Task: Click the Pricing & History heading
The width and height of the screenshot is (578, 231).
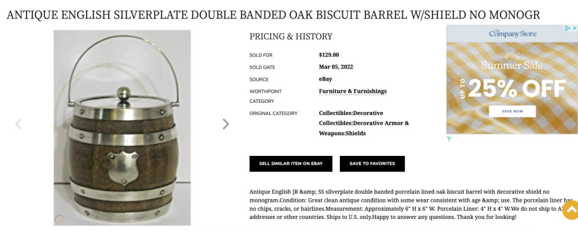Action: (291, 37)
